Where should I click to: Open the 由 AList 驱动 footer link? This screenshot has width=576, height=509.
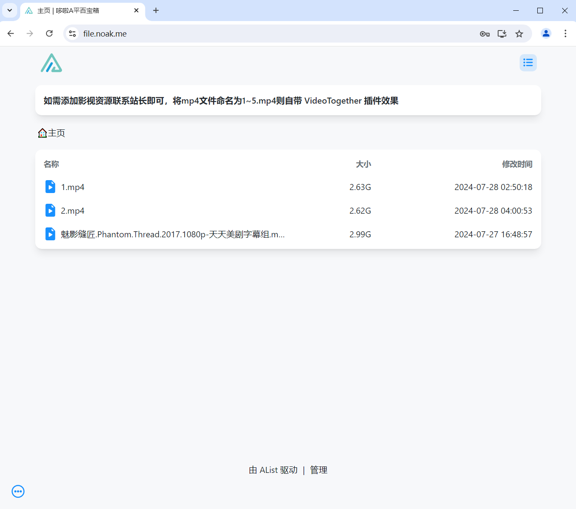tap(273, 470)
